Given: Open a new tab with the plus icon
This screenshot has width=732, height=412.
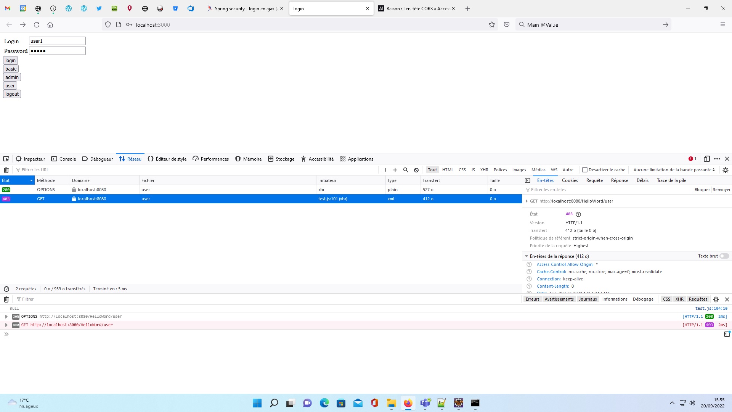Looking at the screenshot, I should click(467, 8).
